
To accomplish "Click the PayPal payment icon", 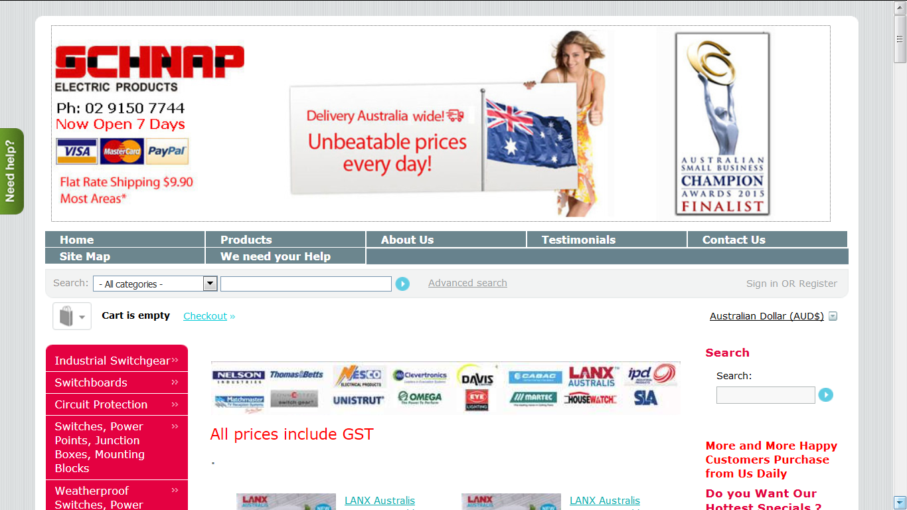I will (x=167, y=151).
